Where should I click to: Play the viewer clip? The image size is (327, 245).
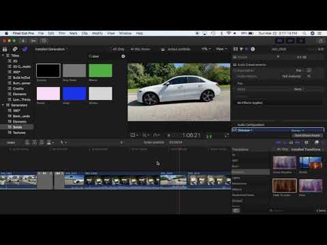click(168, 135)
